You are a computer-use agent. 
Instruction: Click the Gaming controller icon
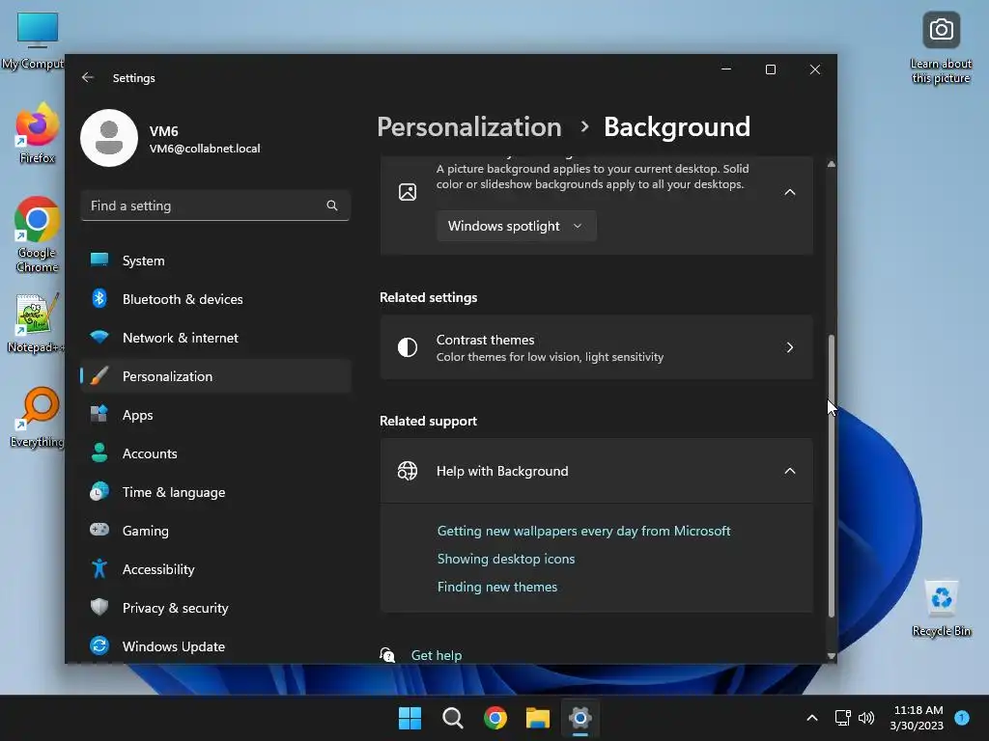[99, 530]
